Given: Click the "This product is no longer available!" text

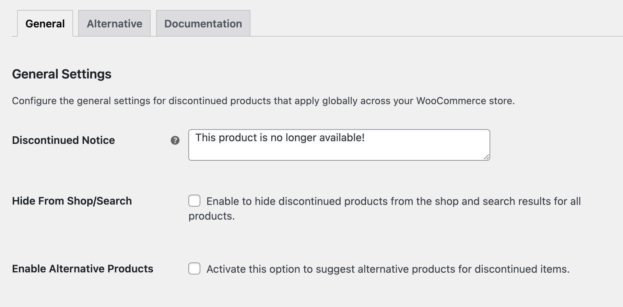Looking at the screenshot, I should point(280,138).
